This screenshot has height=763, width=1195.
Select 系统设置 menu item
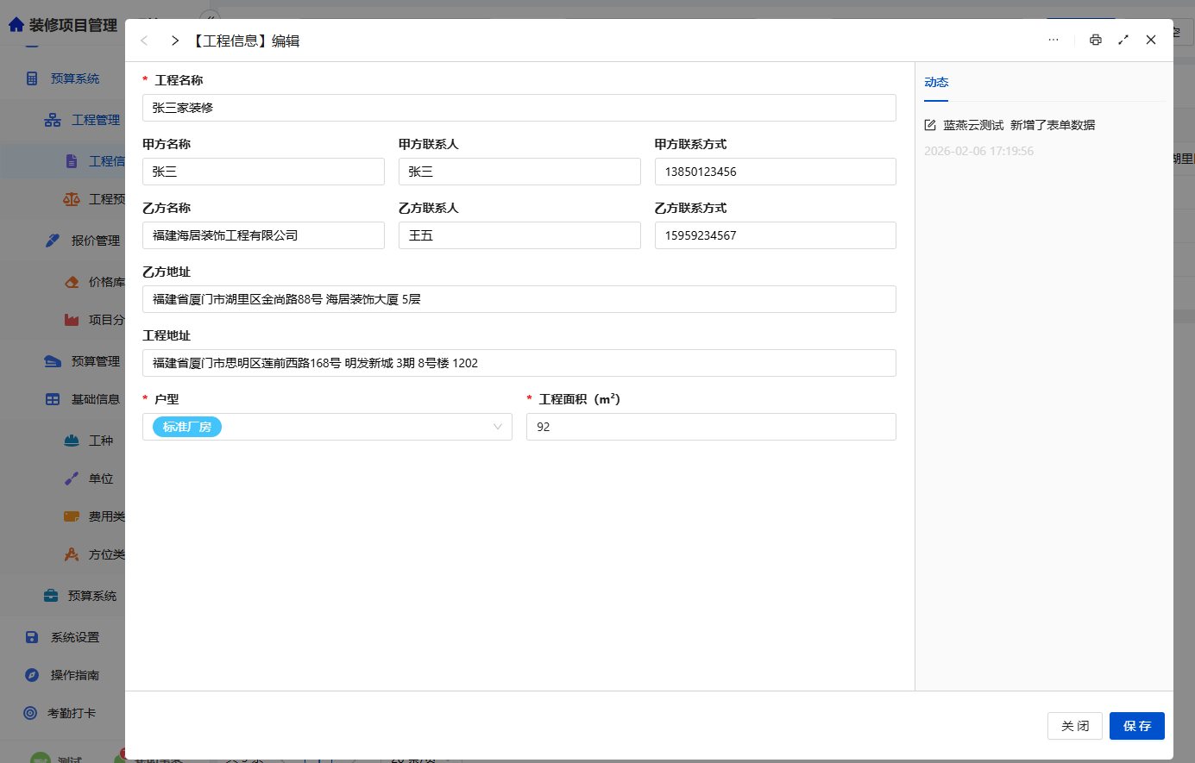click(x=74, y=637)
